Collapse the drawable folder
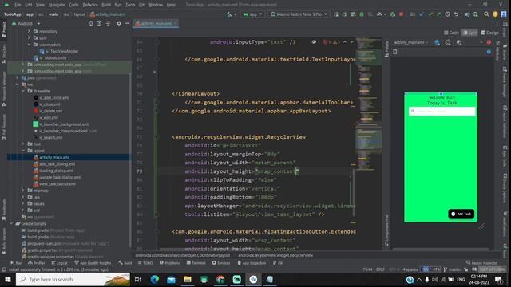Viewport: 511px width, 287px height. [23, 91]
